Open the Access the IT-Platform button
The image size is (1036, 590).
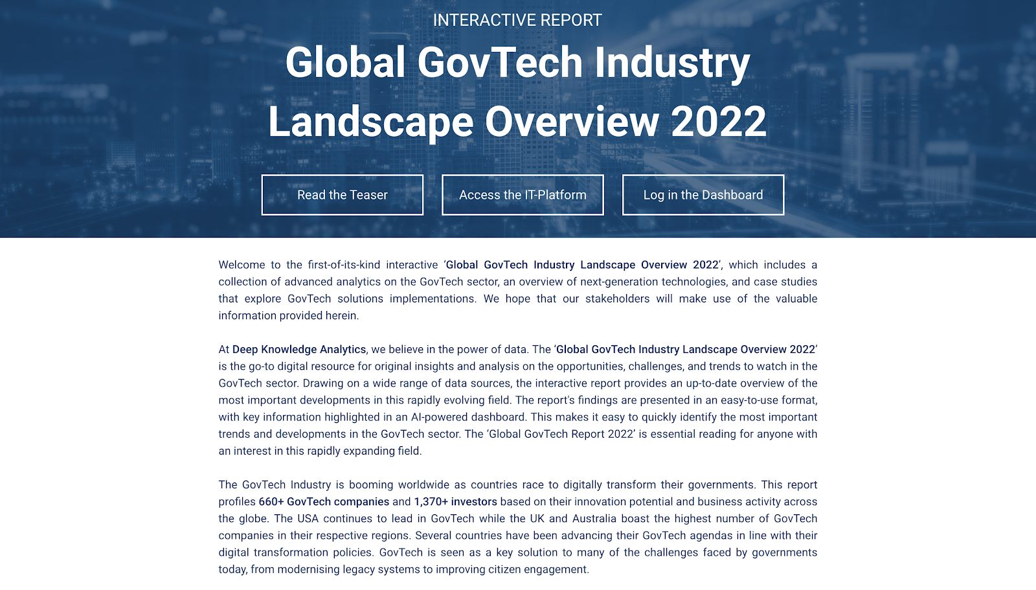pos(523,195)
